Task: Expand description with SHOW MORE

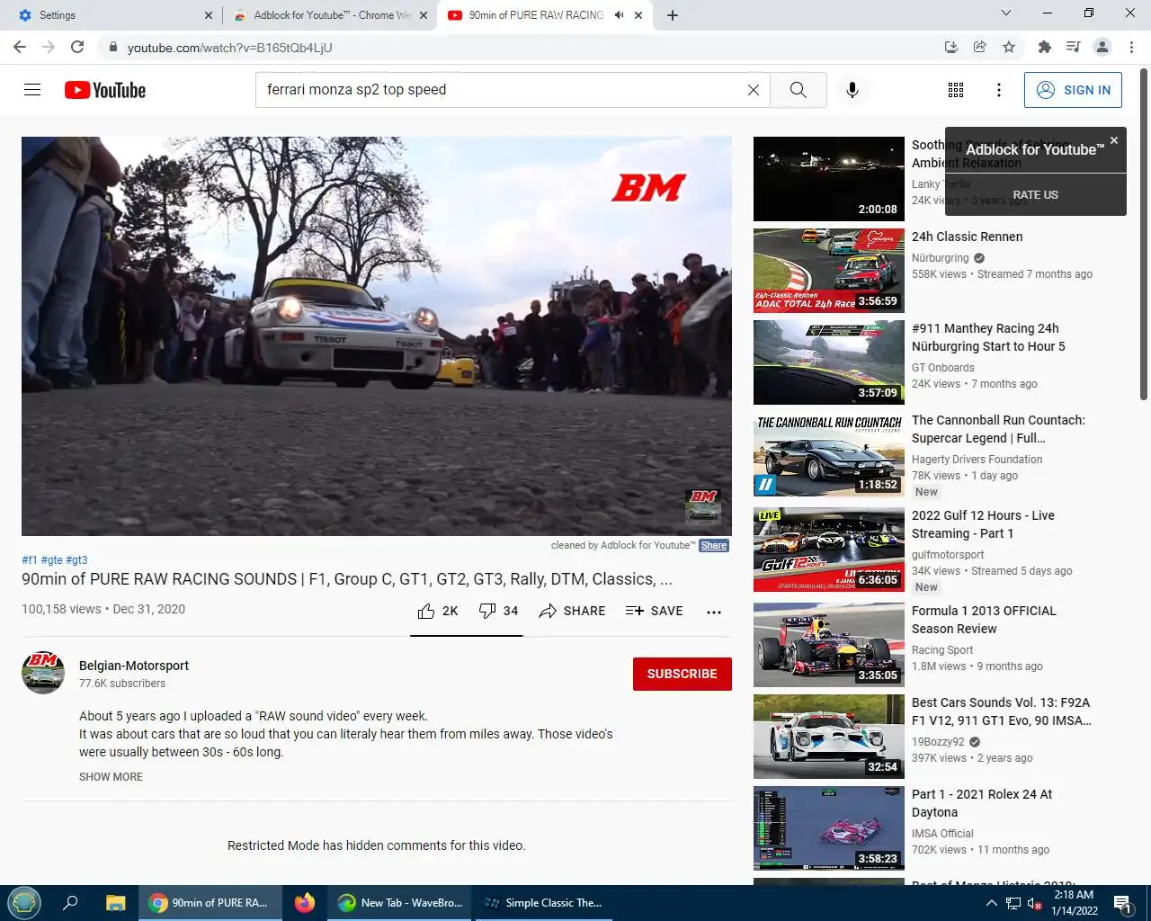Action: click(111, 777)
